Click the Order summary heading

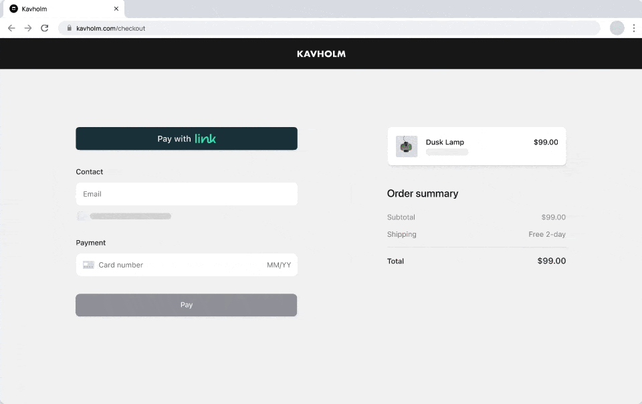point(423,193)
